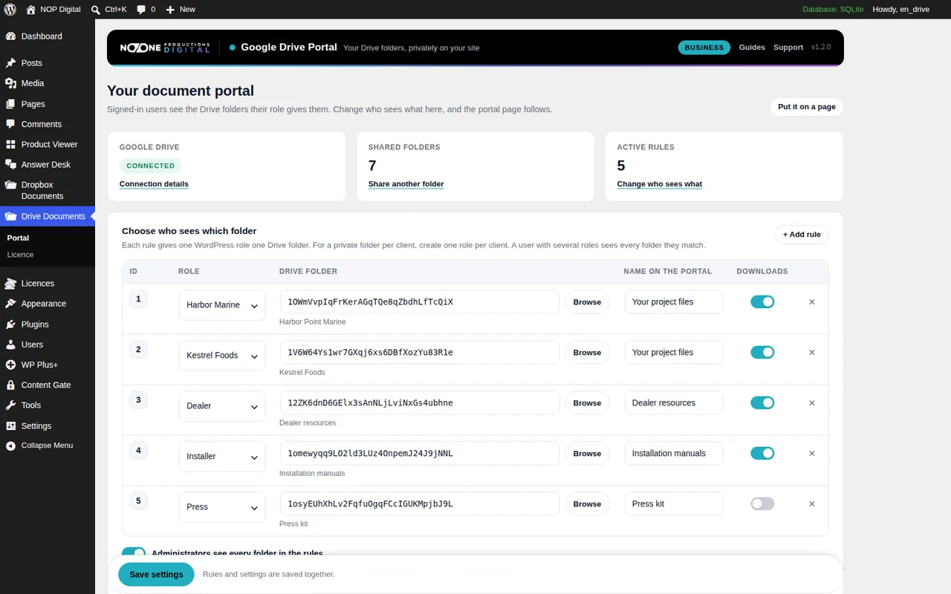Click the Dashboard gauge icon
The height and width of the screenshot is (594, 951).
click(10, 36)
